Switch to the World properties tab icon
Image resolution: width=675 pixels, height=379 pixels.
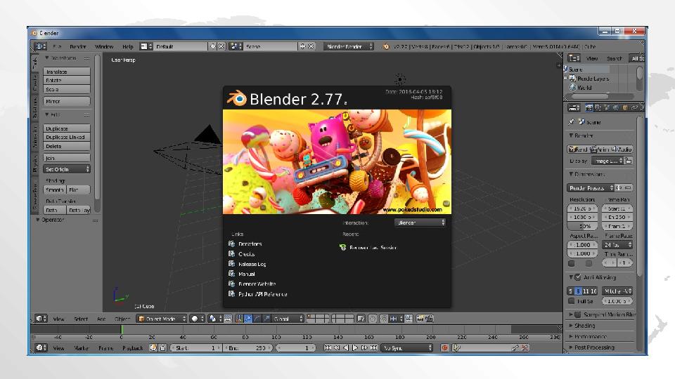pyautogui.click(x=616, y=108)
